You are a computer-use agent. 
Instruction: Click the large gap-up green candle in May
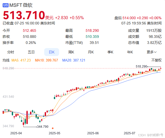54,97
